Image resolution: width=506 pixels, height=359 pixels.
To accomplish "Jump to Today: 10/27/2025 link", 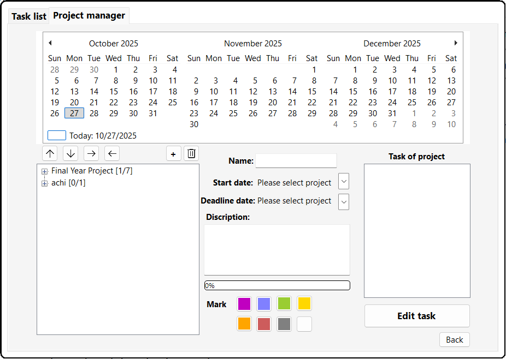I will (103, 136).
